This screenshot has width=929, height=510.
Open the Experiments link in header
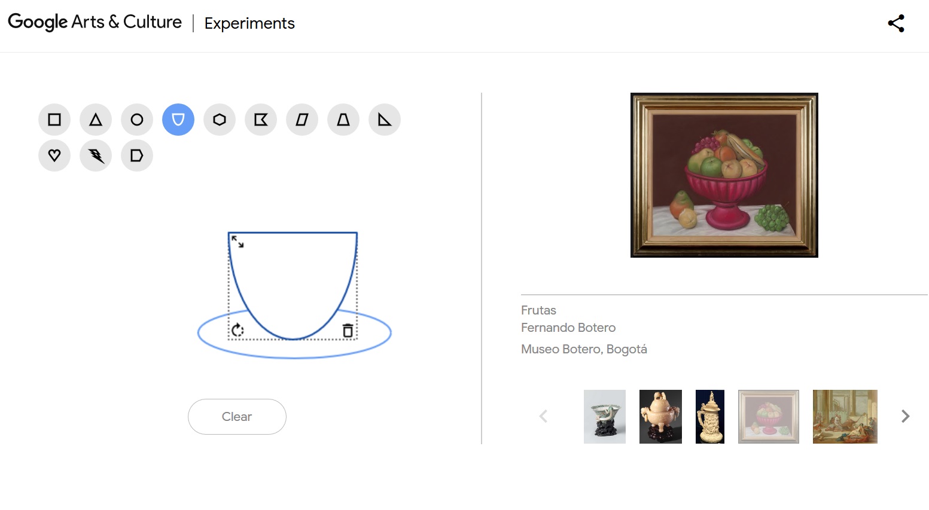tap(249, 23)
